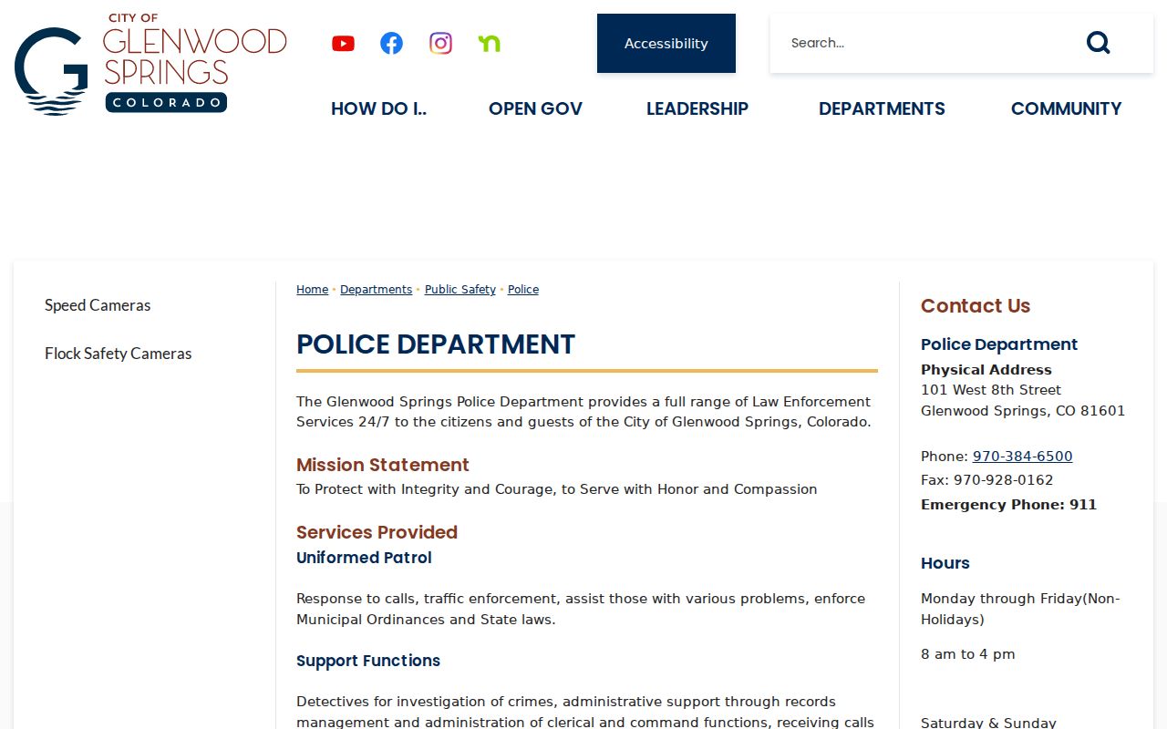Open Flock Safety Cameras sidebar link

pos(119,354)
